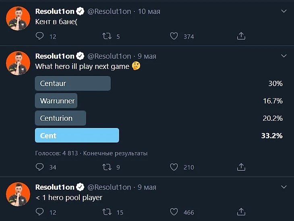
Task: Reply to the "Кент в бане(" tweet
Action: click(40, 36)
